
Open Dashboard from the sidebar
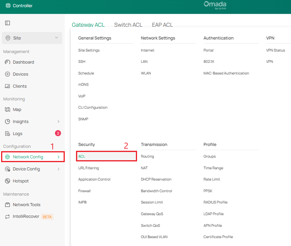click(x=23, y=62)
